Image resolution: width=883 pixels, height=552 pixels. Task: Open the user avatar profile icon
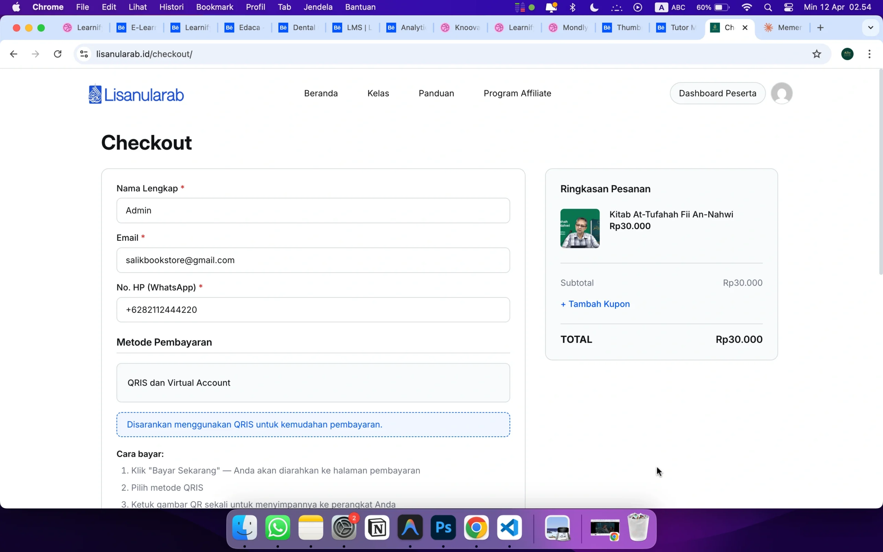781,93
